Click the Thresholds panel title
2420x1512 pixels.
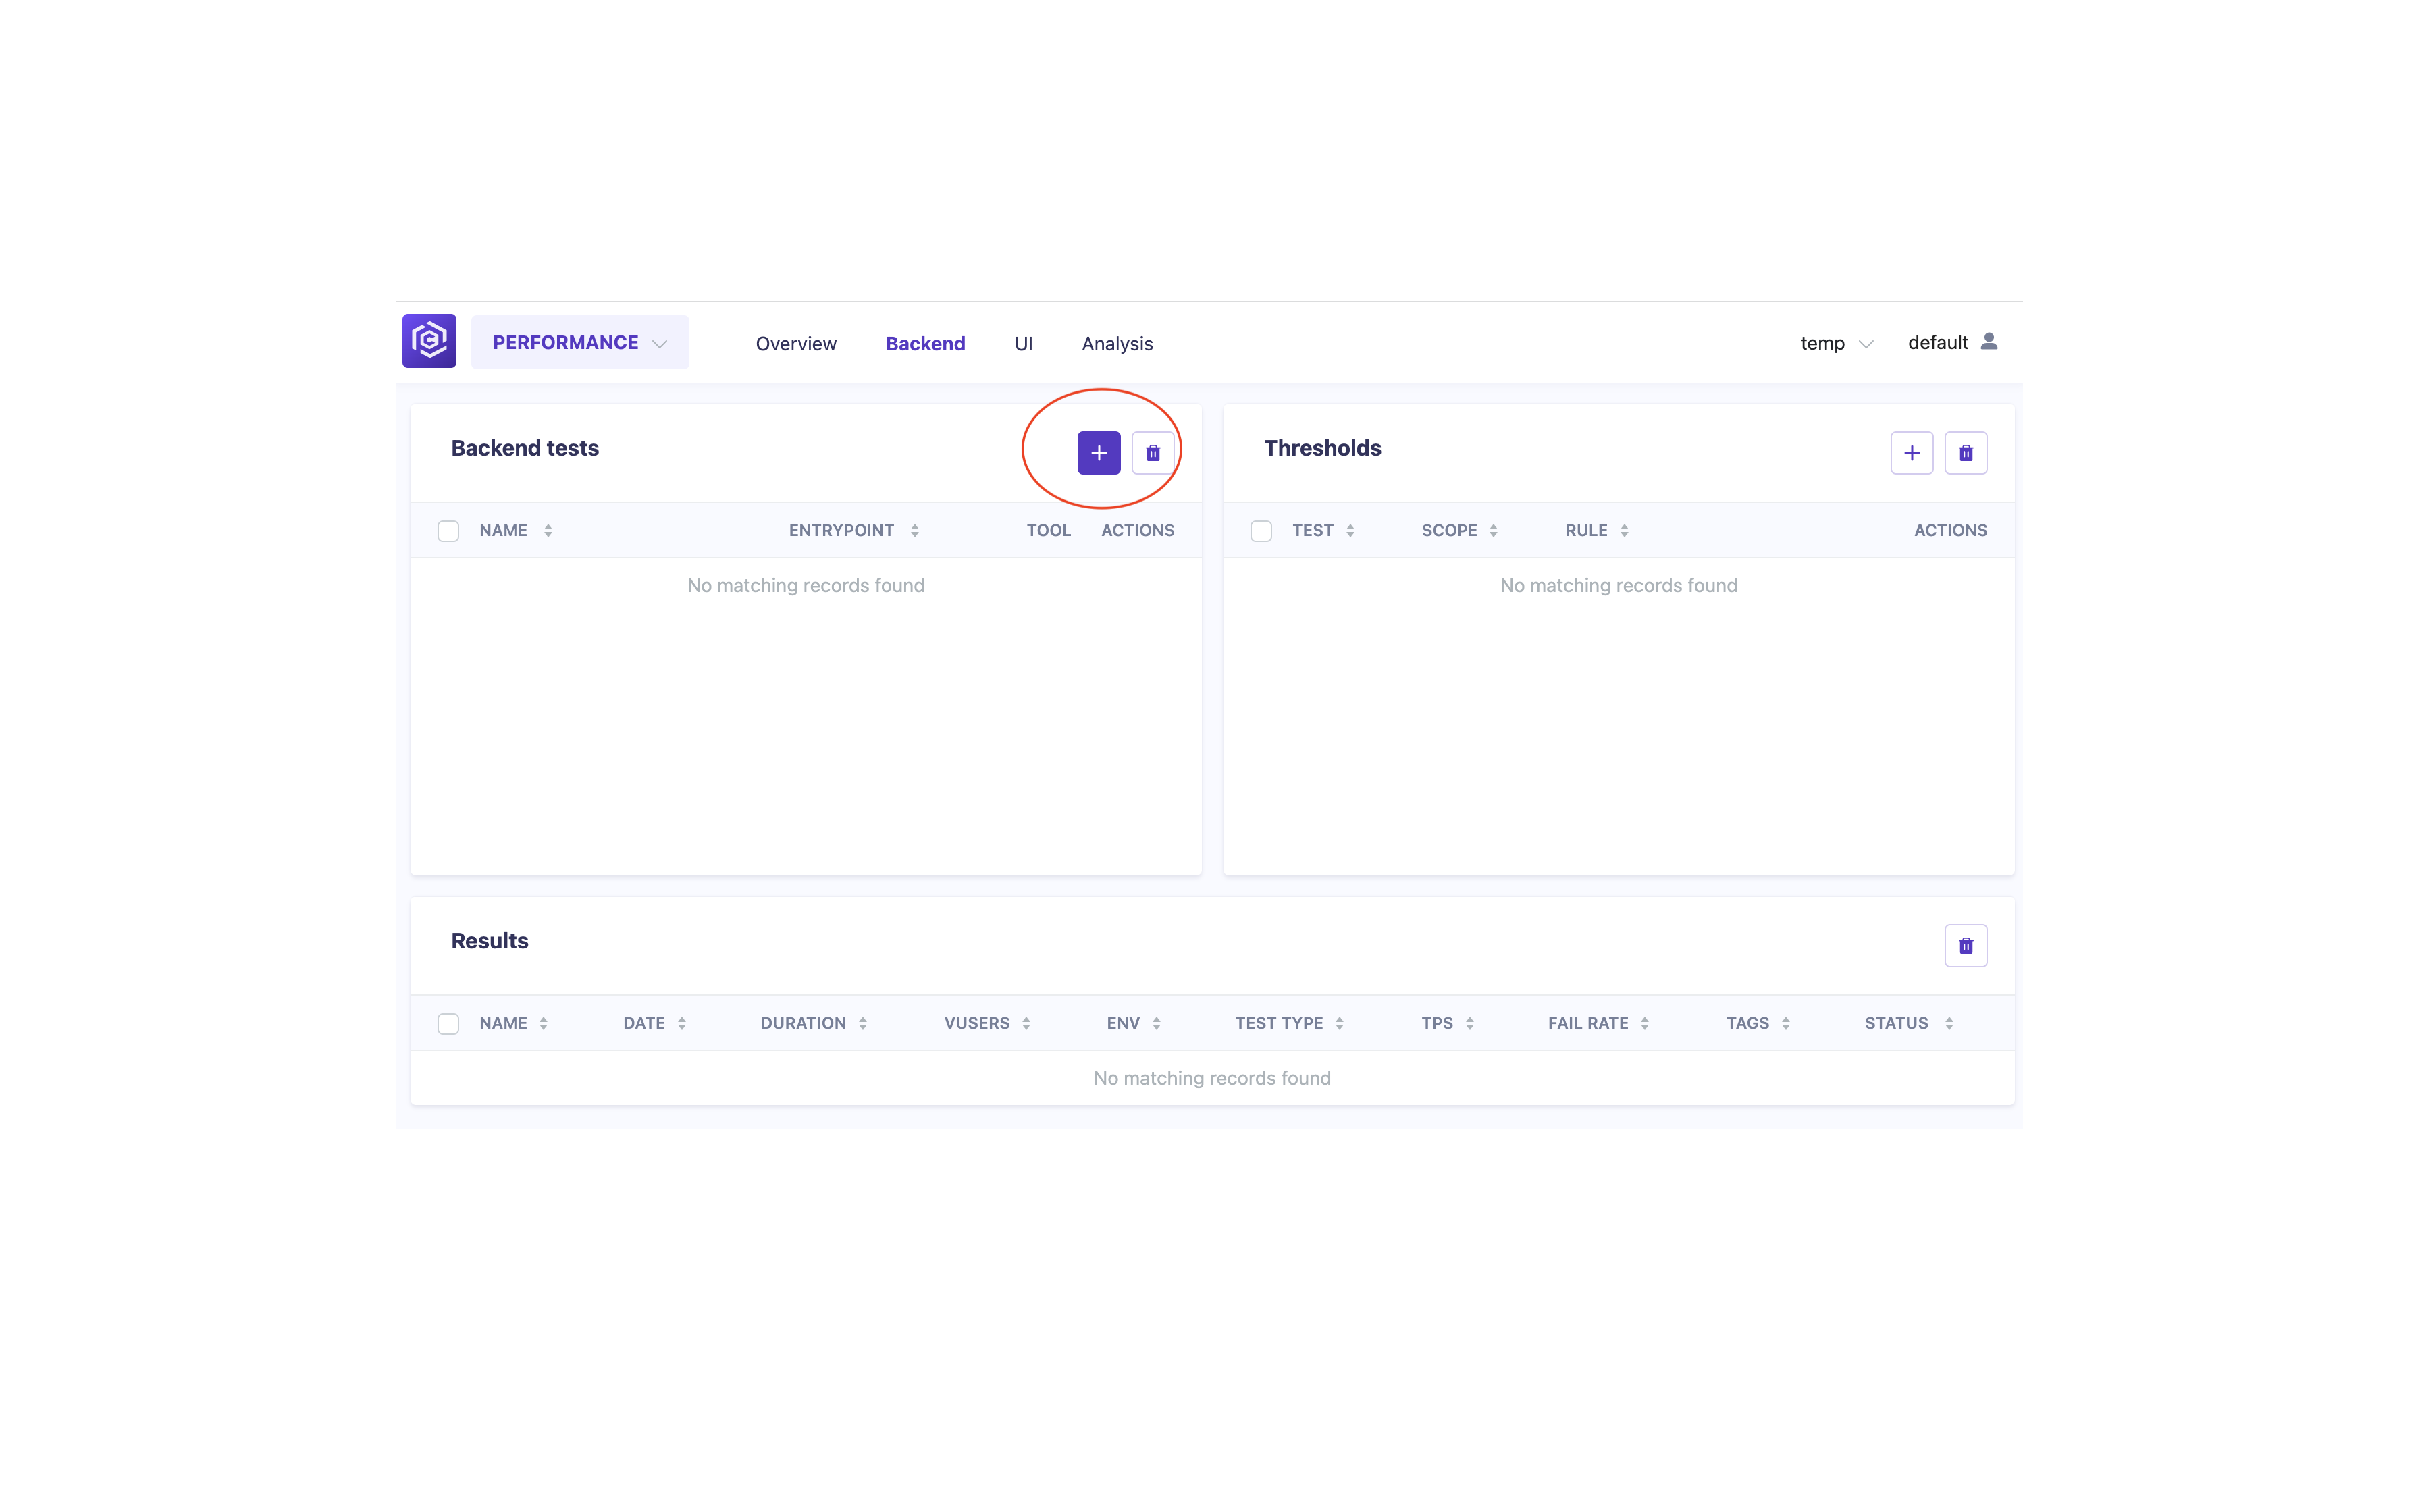pos(1322,448)
